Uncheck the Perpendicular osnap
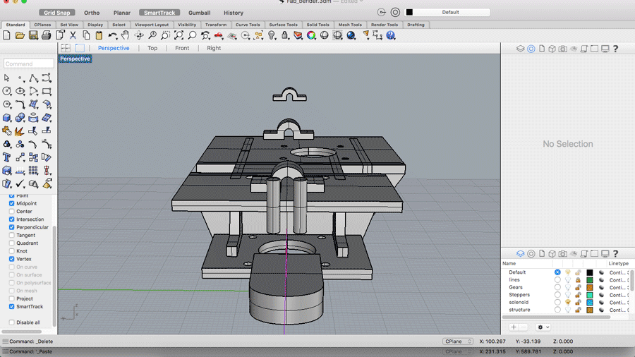The width and height of the screenshot is (635, 357). click(x=12, y=227)
